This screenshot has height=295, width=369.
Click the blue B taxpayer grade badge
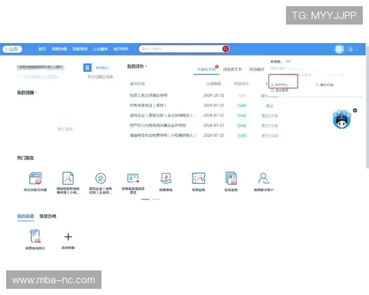coord(87,68)
